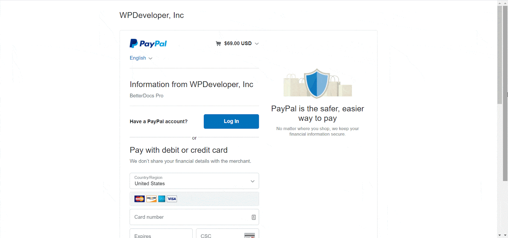
Task: Click the Mastercard card icon
Action: pyautogui.click(x=139, y=199)
